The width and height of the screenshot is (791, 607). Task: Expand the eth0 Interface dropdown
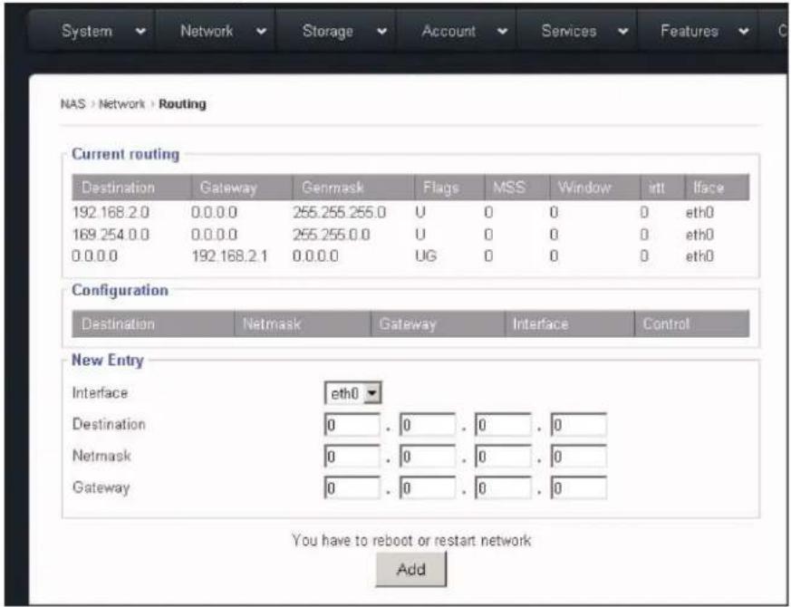[x=352, y=393]
